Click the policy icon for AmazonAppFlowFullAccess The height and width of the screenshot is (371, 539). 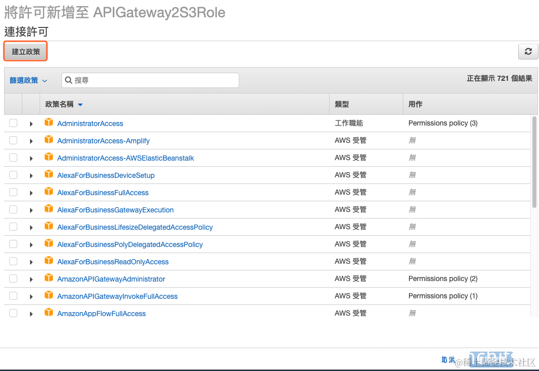tap(49, 312)
